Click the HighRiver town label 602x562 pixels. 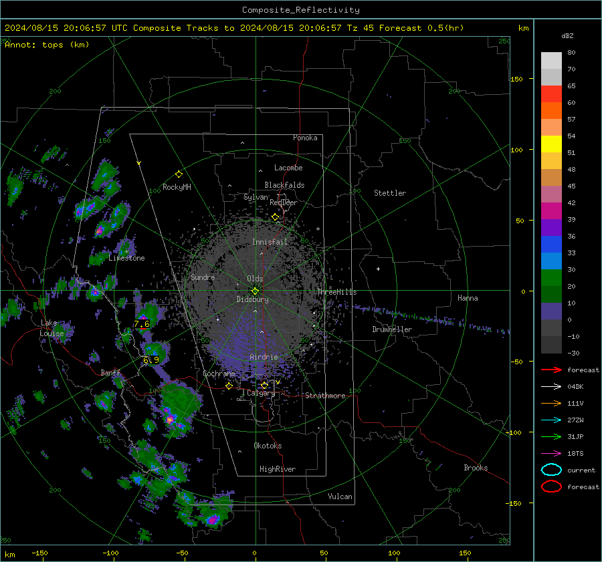278,469
